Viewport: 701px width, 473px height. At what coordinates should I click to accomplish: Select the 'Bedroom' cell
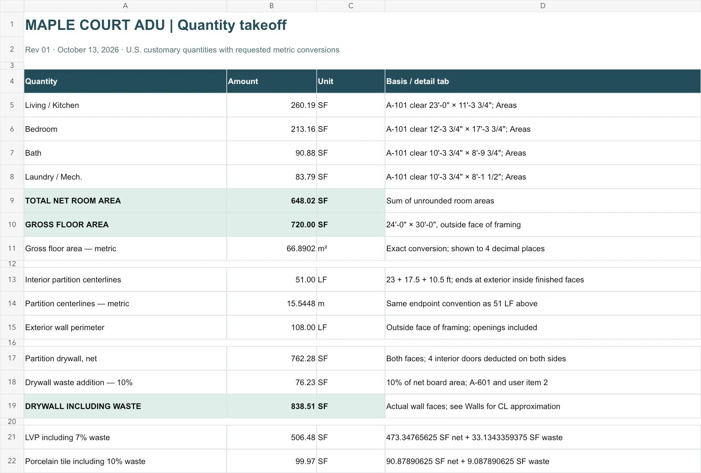(x=126, y=129)
